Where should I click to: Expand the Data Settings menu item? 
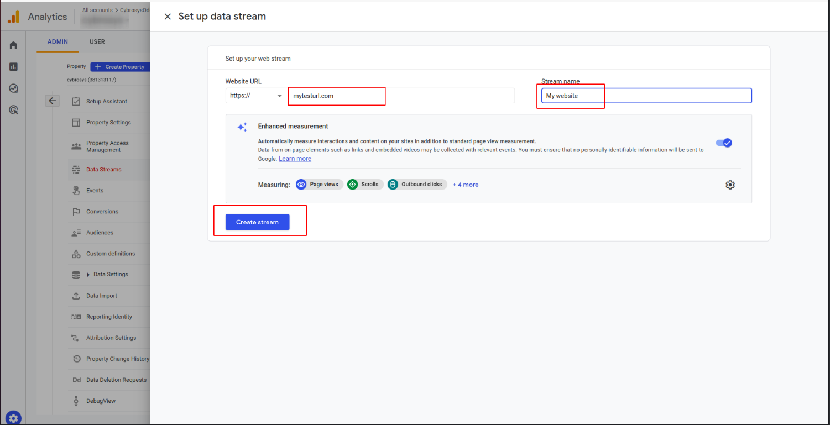coord(110,275)
